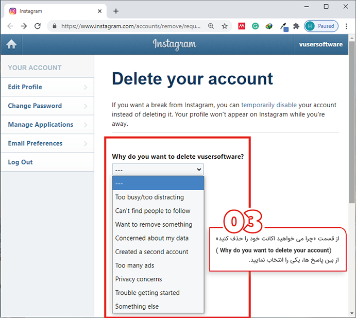Image resolution: width=356 pixels, height=318 pixels.
Task: Follow the temporarily disable link
Action: [x=269, y=105]
